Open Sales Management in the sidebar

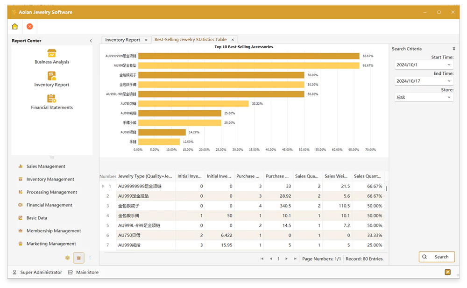[x=46, y=166]
